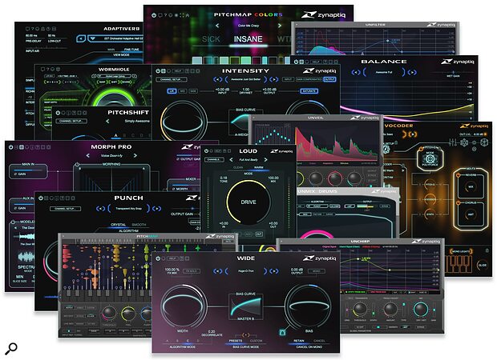The height and width of the screenshot is (360, 497).
Task: Select CRYSTAL algorithm in Punch window
Action: tap(118, 225)
